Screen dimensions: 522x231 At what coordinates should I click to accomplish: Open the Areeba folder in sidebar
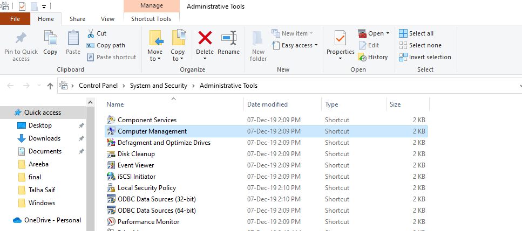pos(38,164)
